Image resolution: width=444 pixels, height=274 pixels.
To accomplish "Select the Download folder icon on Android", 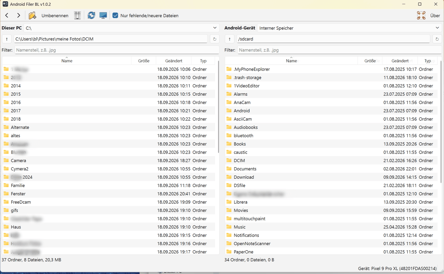I will (229, 177).
